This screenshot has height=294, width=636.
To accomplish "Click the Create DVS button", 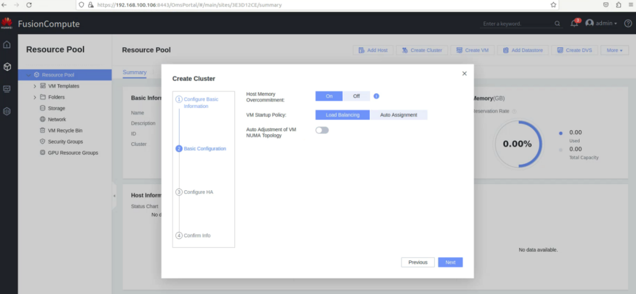I will (x=574, y=50).
